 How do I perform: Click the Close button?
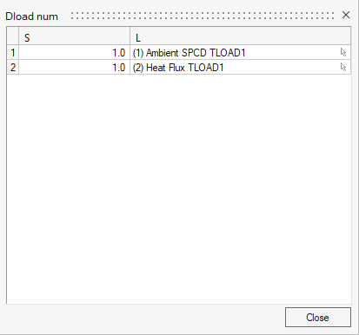(318, 318)
